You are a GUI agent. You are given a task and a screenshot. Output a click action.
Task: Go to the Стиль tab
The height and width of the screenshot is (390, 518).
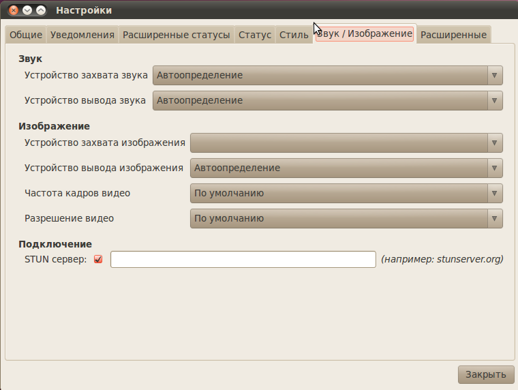(x=294, y=35)
